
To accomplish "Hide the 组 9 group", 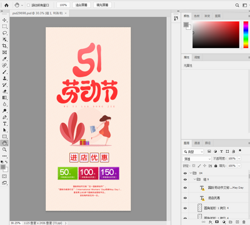I will pos(185,180).
